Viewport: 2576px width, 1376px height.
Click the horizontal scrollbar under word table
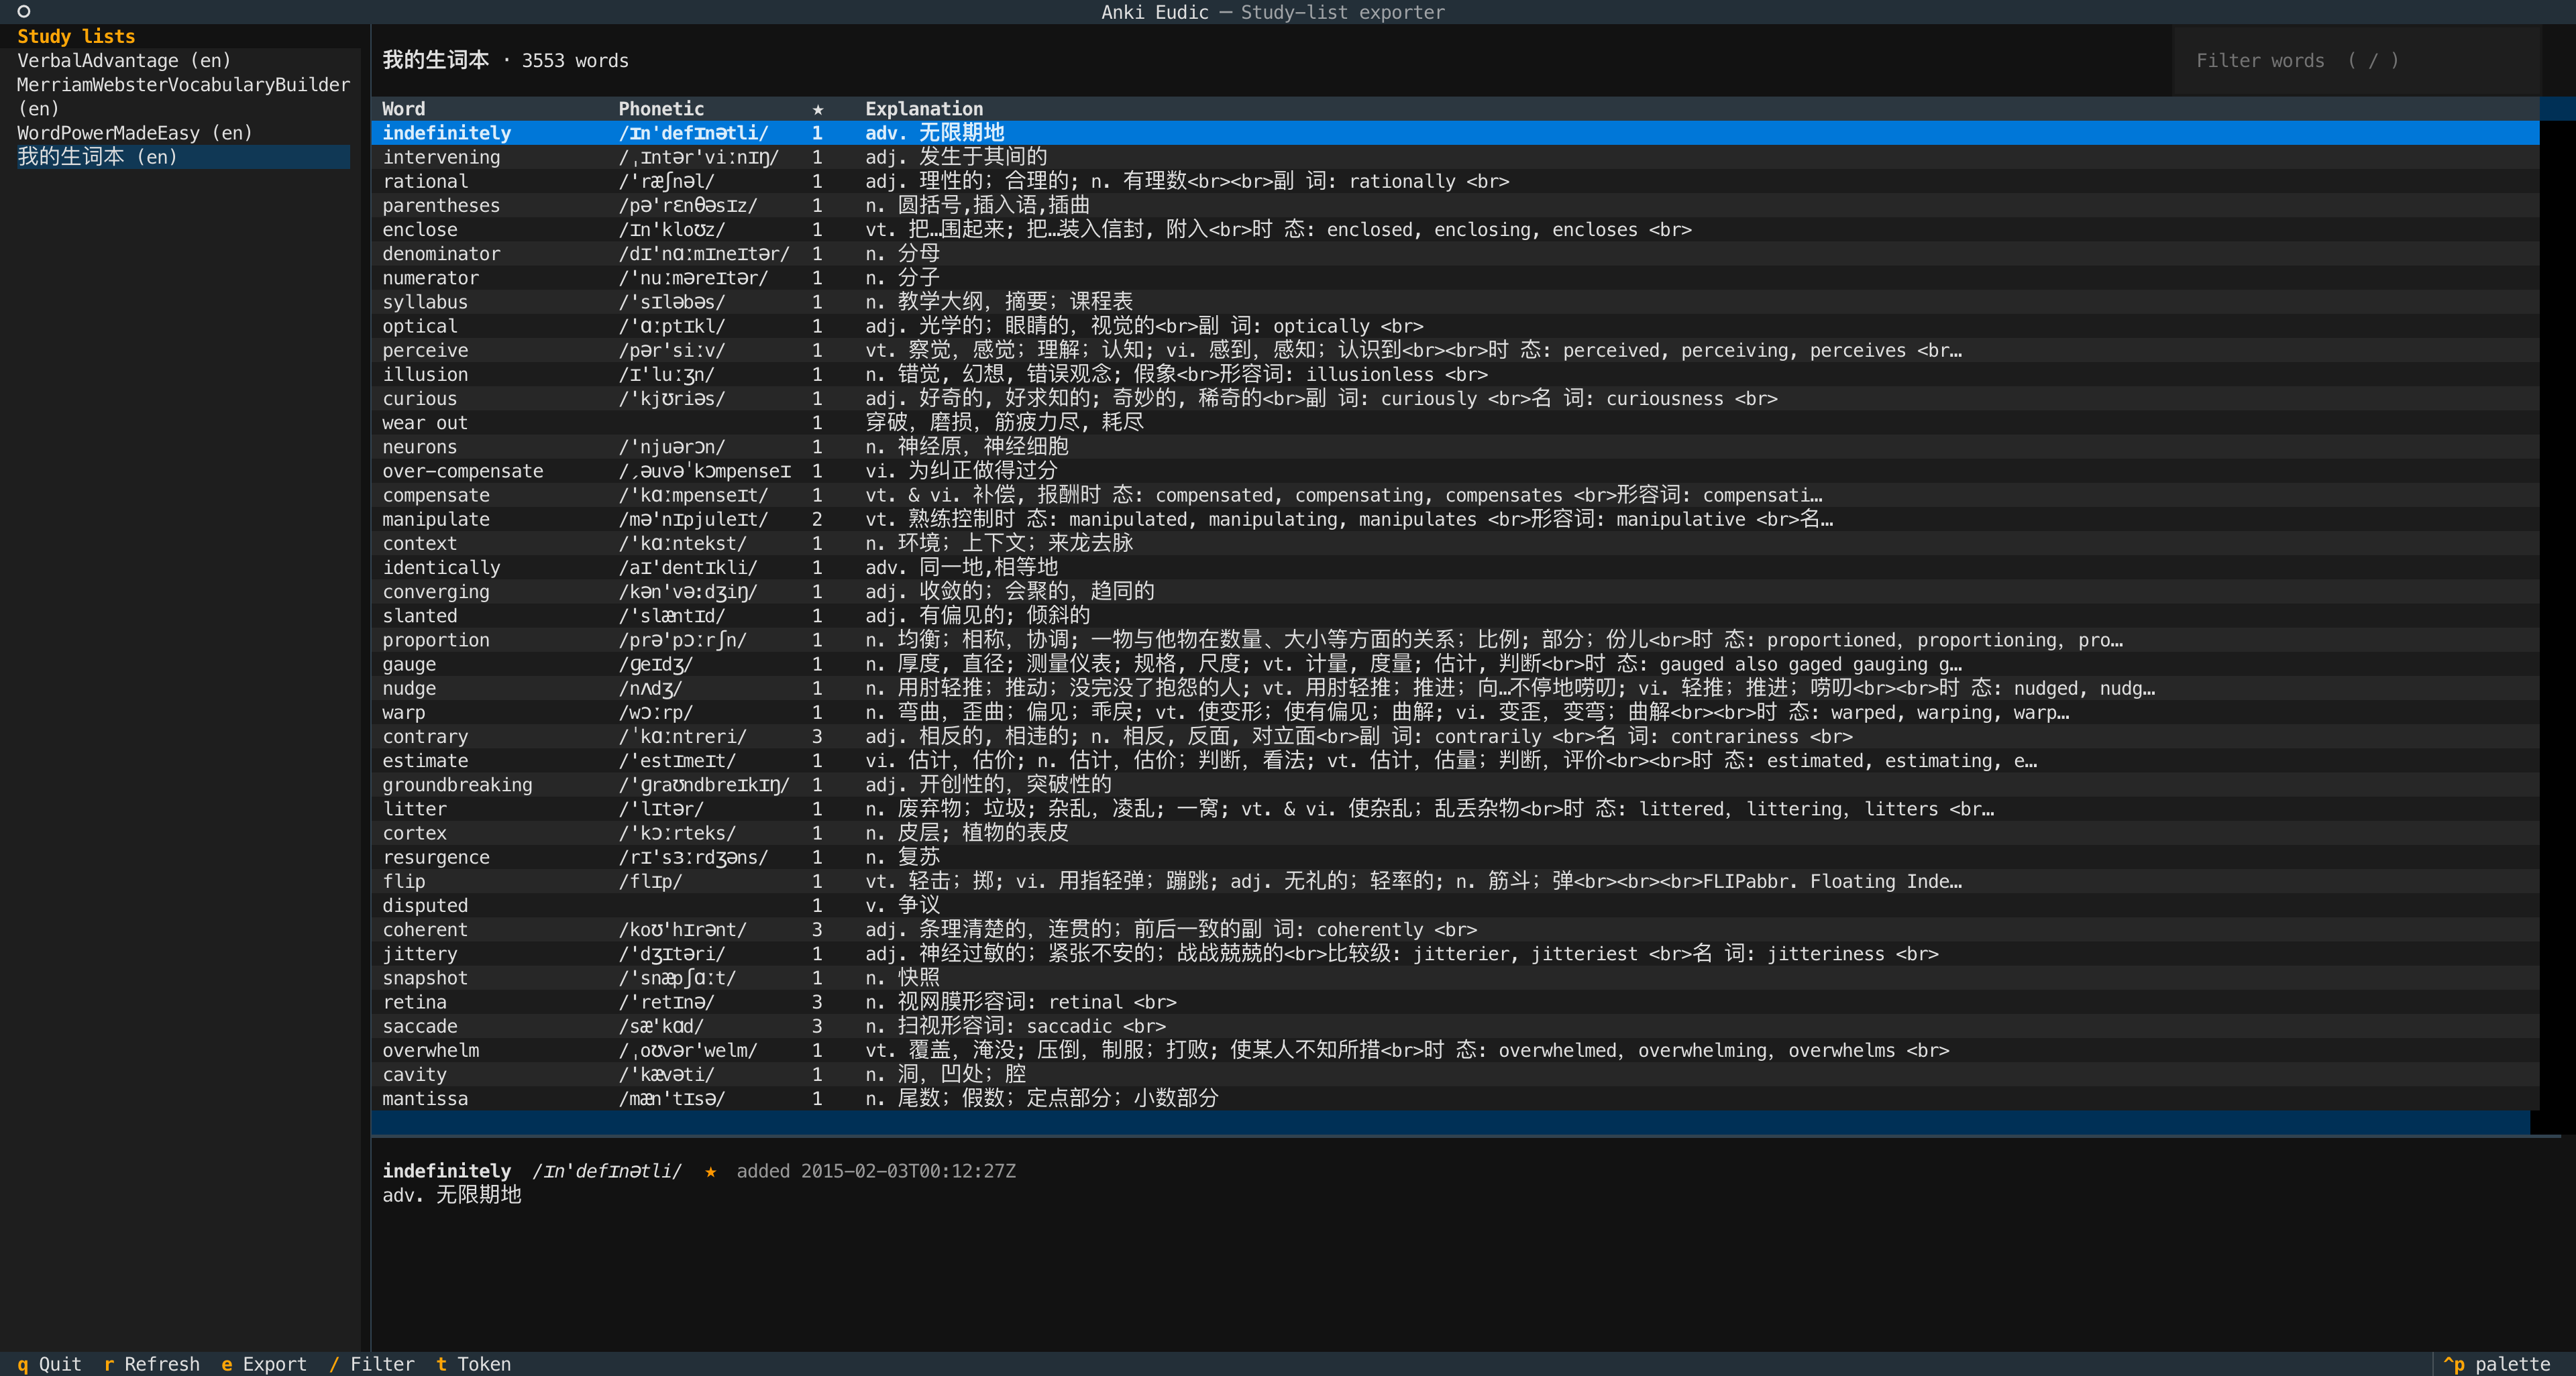coord(1450,1122)
